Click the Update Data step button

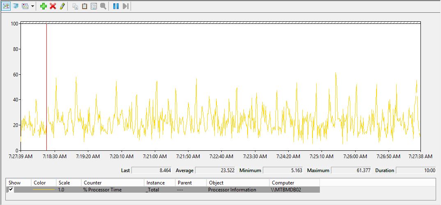point(125,6)
